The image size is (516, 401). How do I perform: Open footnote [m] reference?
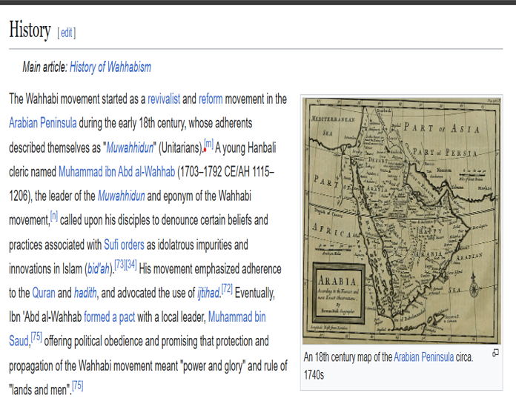click(x=208, y=144)
